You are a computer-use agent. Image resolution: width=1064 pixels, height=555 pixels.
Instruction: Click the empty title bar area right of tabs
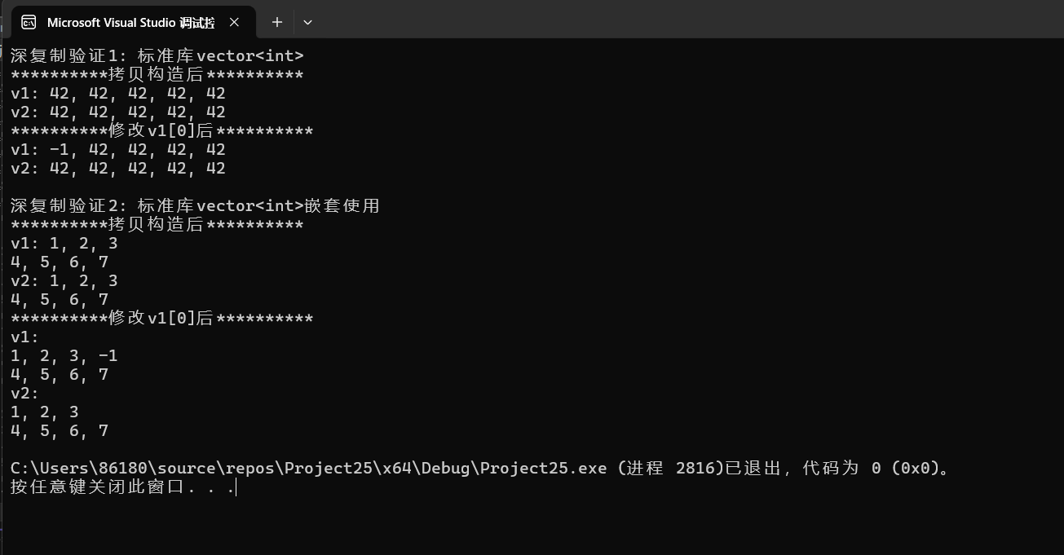[652, 20]
